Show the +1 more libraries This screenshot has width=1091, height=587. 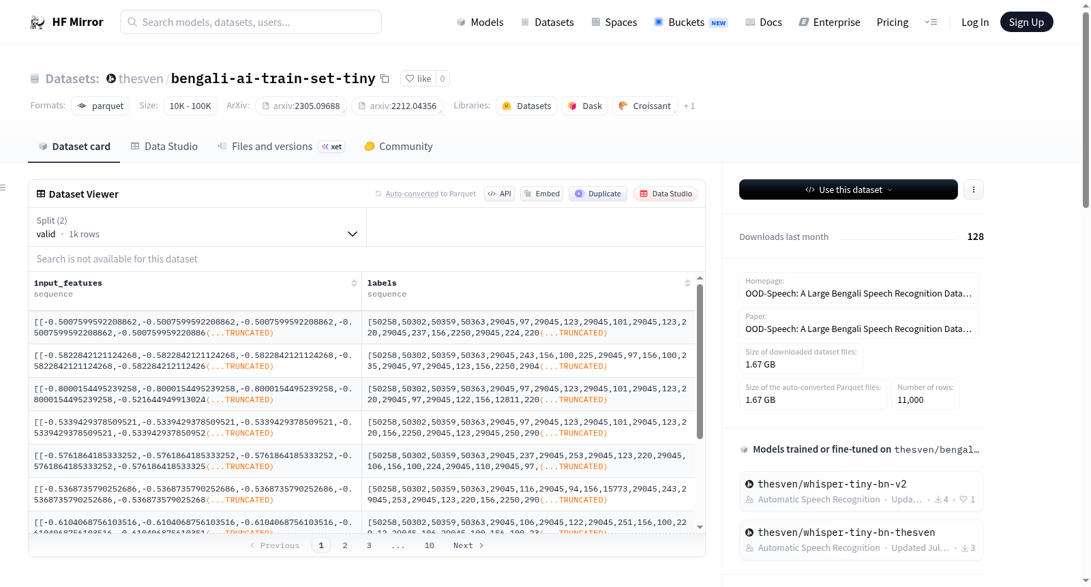pyautogui.click(x=689, y=106)
